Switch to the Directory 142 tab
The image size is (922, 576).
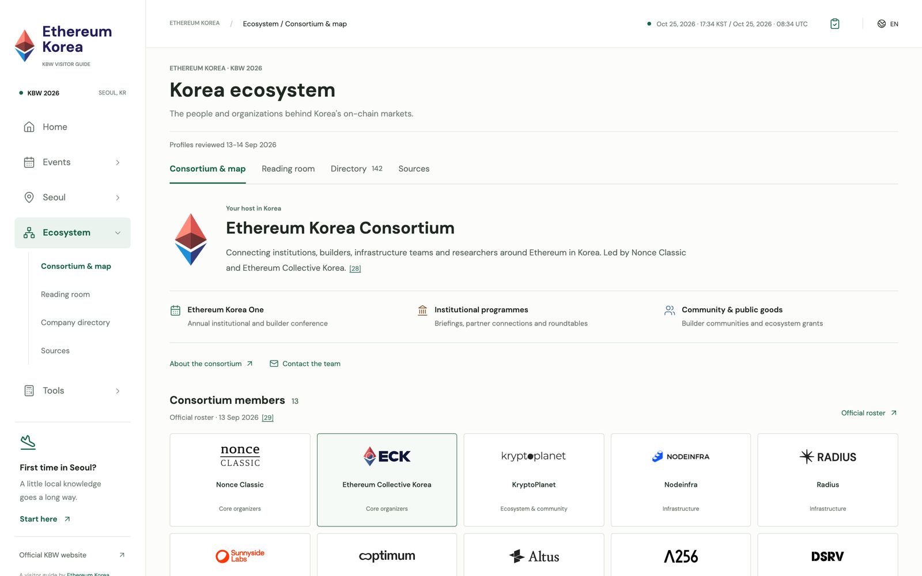tap(356, 169)
